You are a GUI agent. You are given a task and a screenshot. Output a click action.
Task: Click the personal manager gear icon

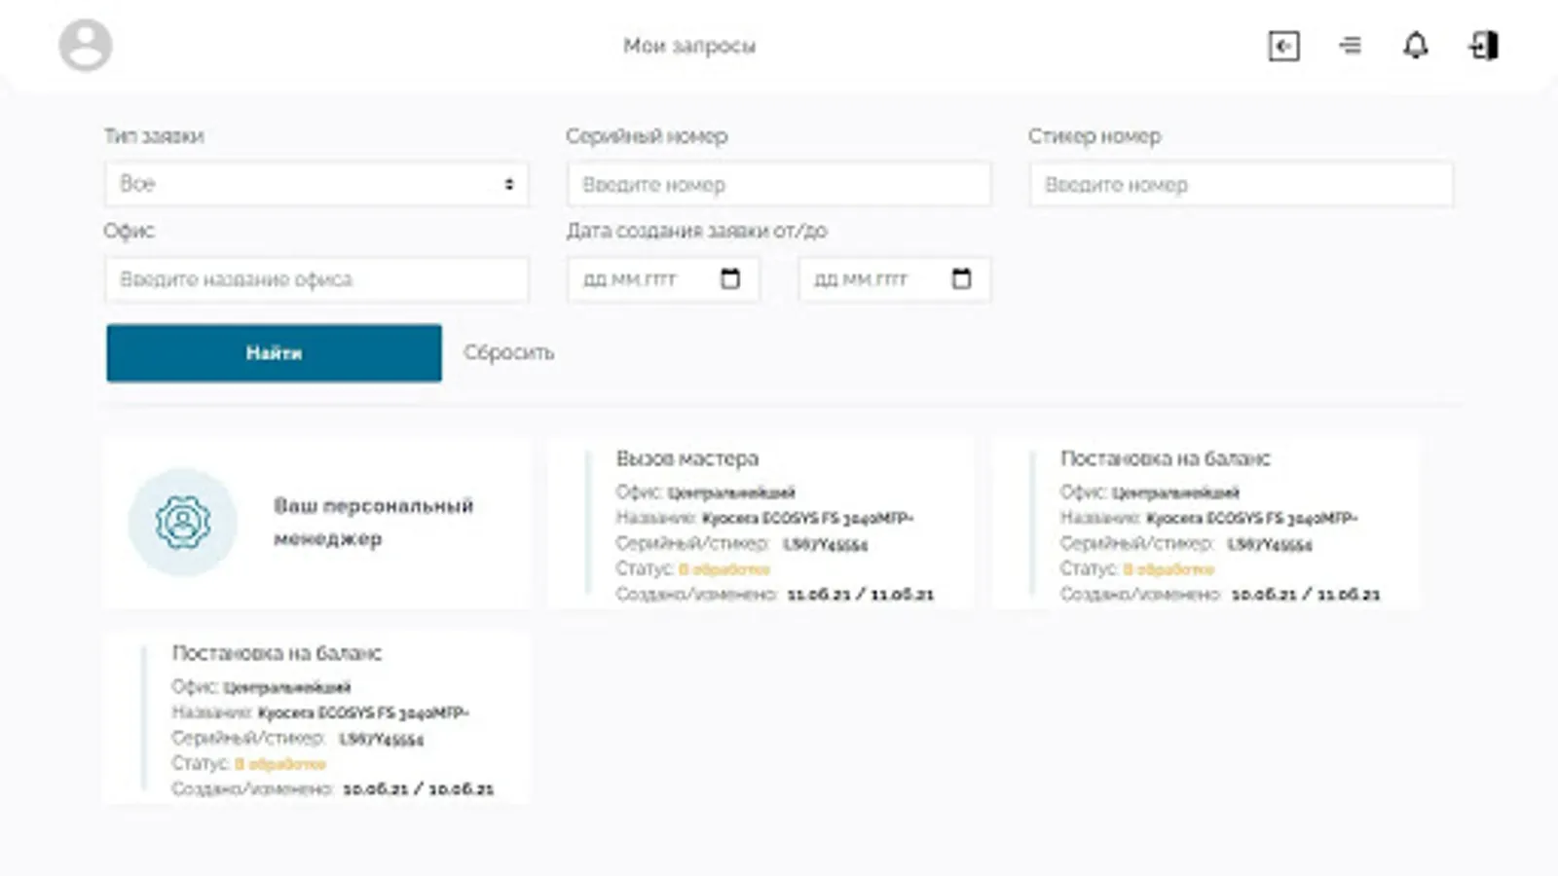(182, 523)
